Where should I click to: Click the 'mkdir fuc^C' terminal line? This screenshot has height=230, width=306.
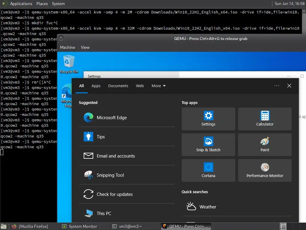tap(29, 23)
